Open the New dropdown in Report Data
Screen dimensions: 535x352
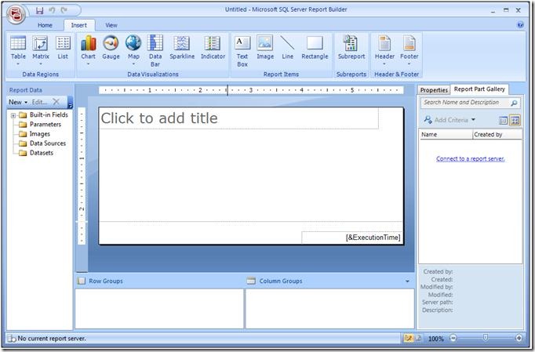tap(18, 102)
